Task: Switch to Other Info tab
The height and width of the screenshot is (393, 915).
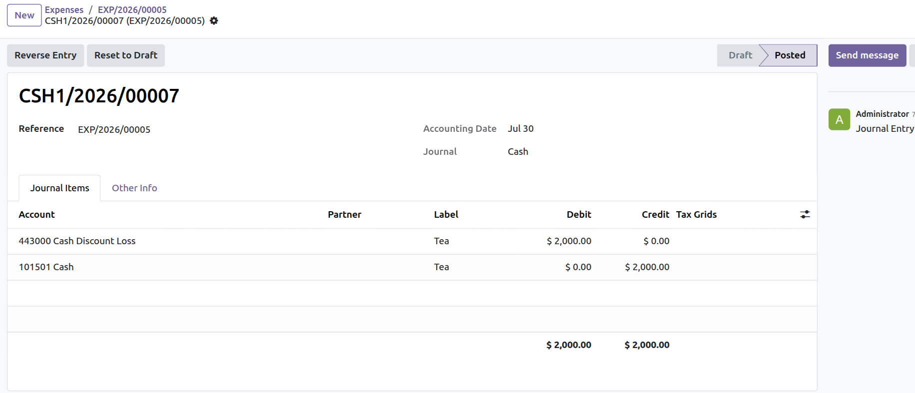Action: pyautogui.click(x=134, y=188)
